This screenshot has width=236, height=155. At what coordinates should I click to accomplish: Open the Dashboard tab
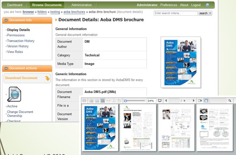15,5
